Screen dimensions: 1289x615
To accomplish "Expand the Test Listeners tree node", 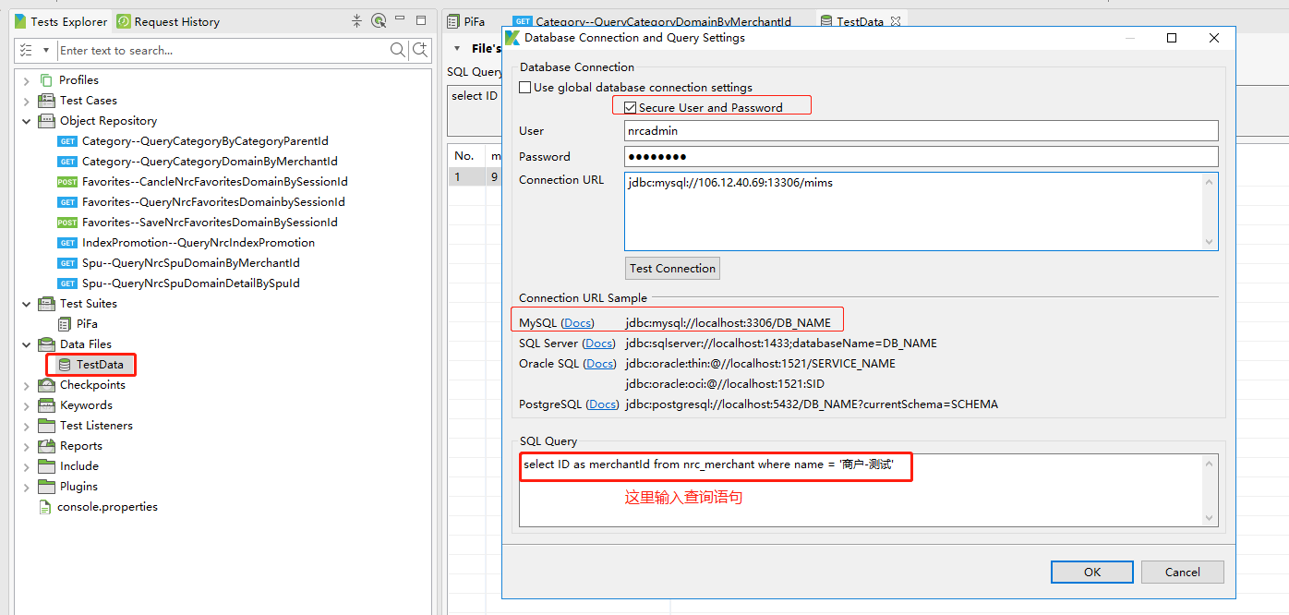I will pos(27,426).
